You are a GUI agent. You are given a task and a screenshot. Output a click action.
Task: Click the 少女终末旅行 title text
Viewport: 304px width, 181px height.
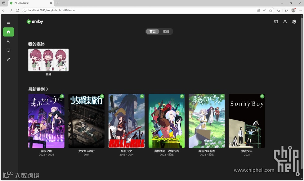[x=87, y=151]
